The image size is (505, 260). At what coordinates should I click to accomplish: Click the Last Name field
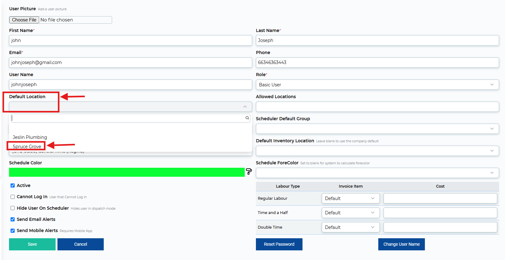(377, 40)
